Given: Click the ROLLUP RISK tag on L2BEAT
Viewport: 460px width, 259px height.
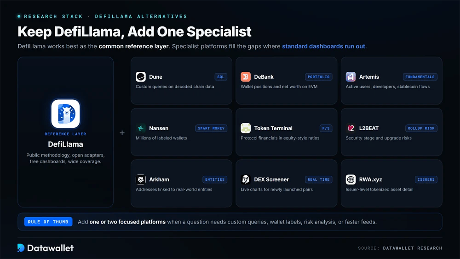Looking at the screenshot, I should point(421,128).
